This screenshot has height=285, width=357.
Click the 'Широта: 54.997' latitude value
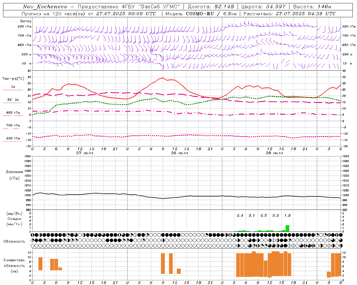[264, 7]
